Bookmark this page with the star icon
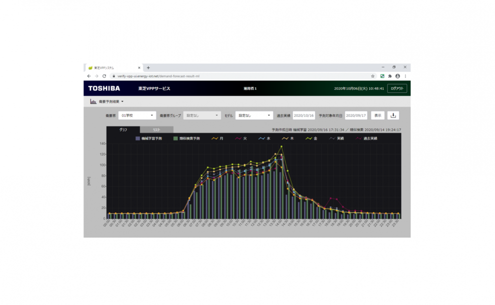The image size is (495, 305). click(x=372, y=76)
